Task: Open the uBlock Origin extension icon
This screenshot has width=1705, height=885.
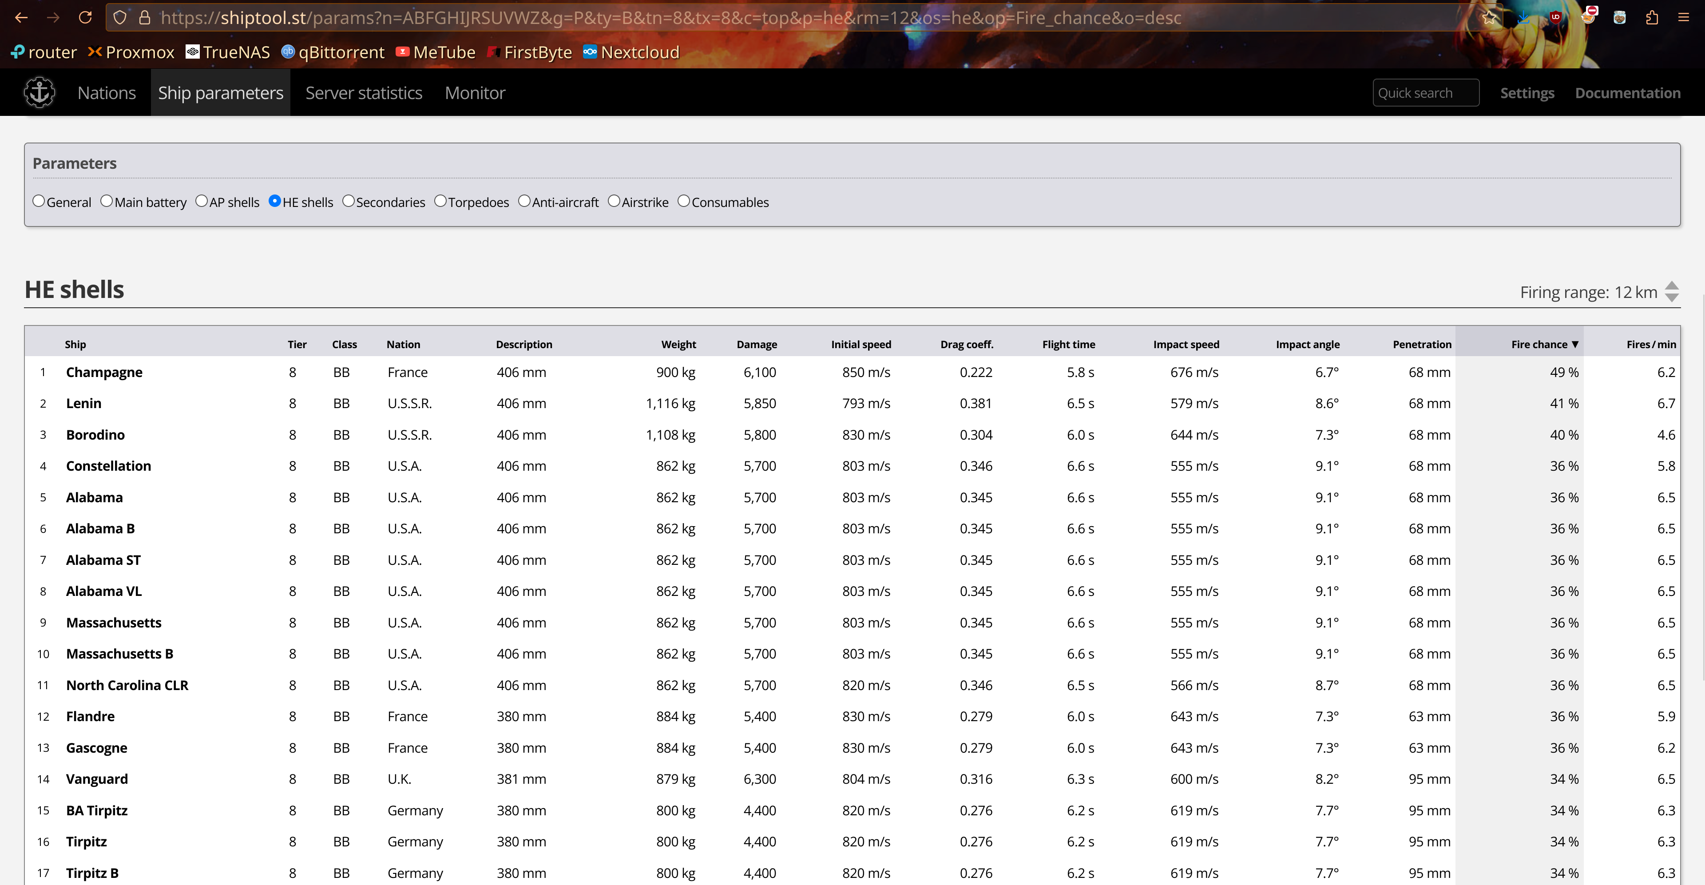Action: [x=1555, y=18]
